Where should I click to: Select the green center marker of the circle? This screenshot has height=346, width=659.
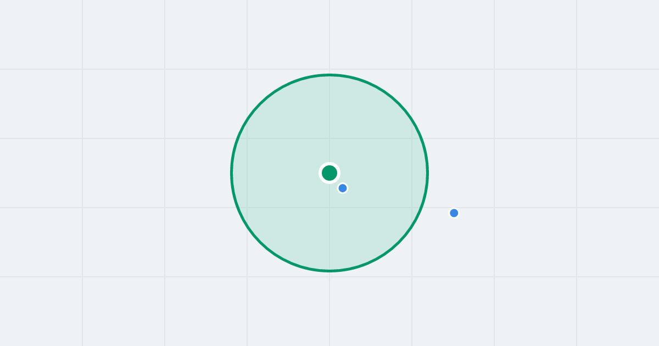click(x=329, y=173)
